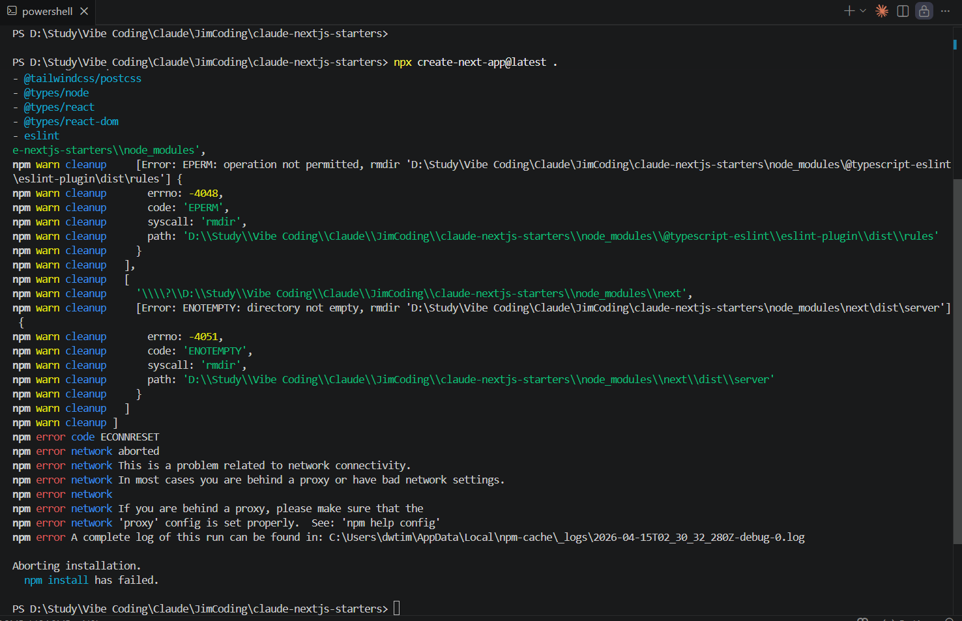The image size is (962, 621).
Task: Click the 'npm help config' text
Action: coord(391,523)
